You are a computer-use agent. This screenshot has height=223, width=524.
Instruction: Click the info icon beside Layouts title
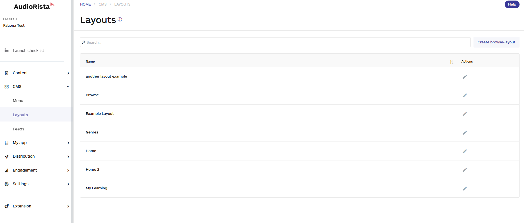(120, 19)
